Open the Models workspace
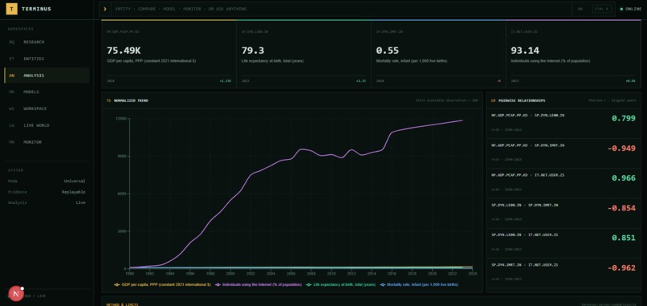This screenshot has height=306, width=647. pos(47,92)
